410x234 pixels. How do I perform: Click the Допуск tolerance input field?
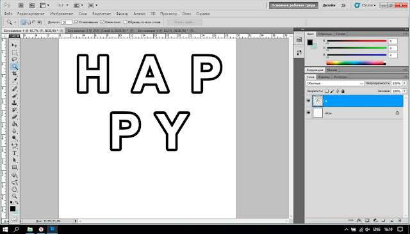coord(67,22)
